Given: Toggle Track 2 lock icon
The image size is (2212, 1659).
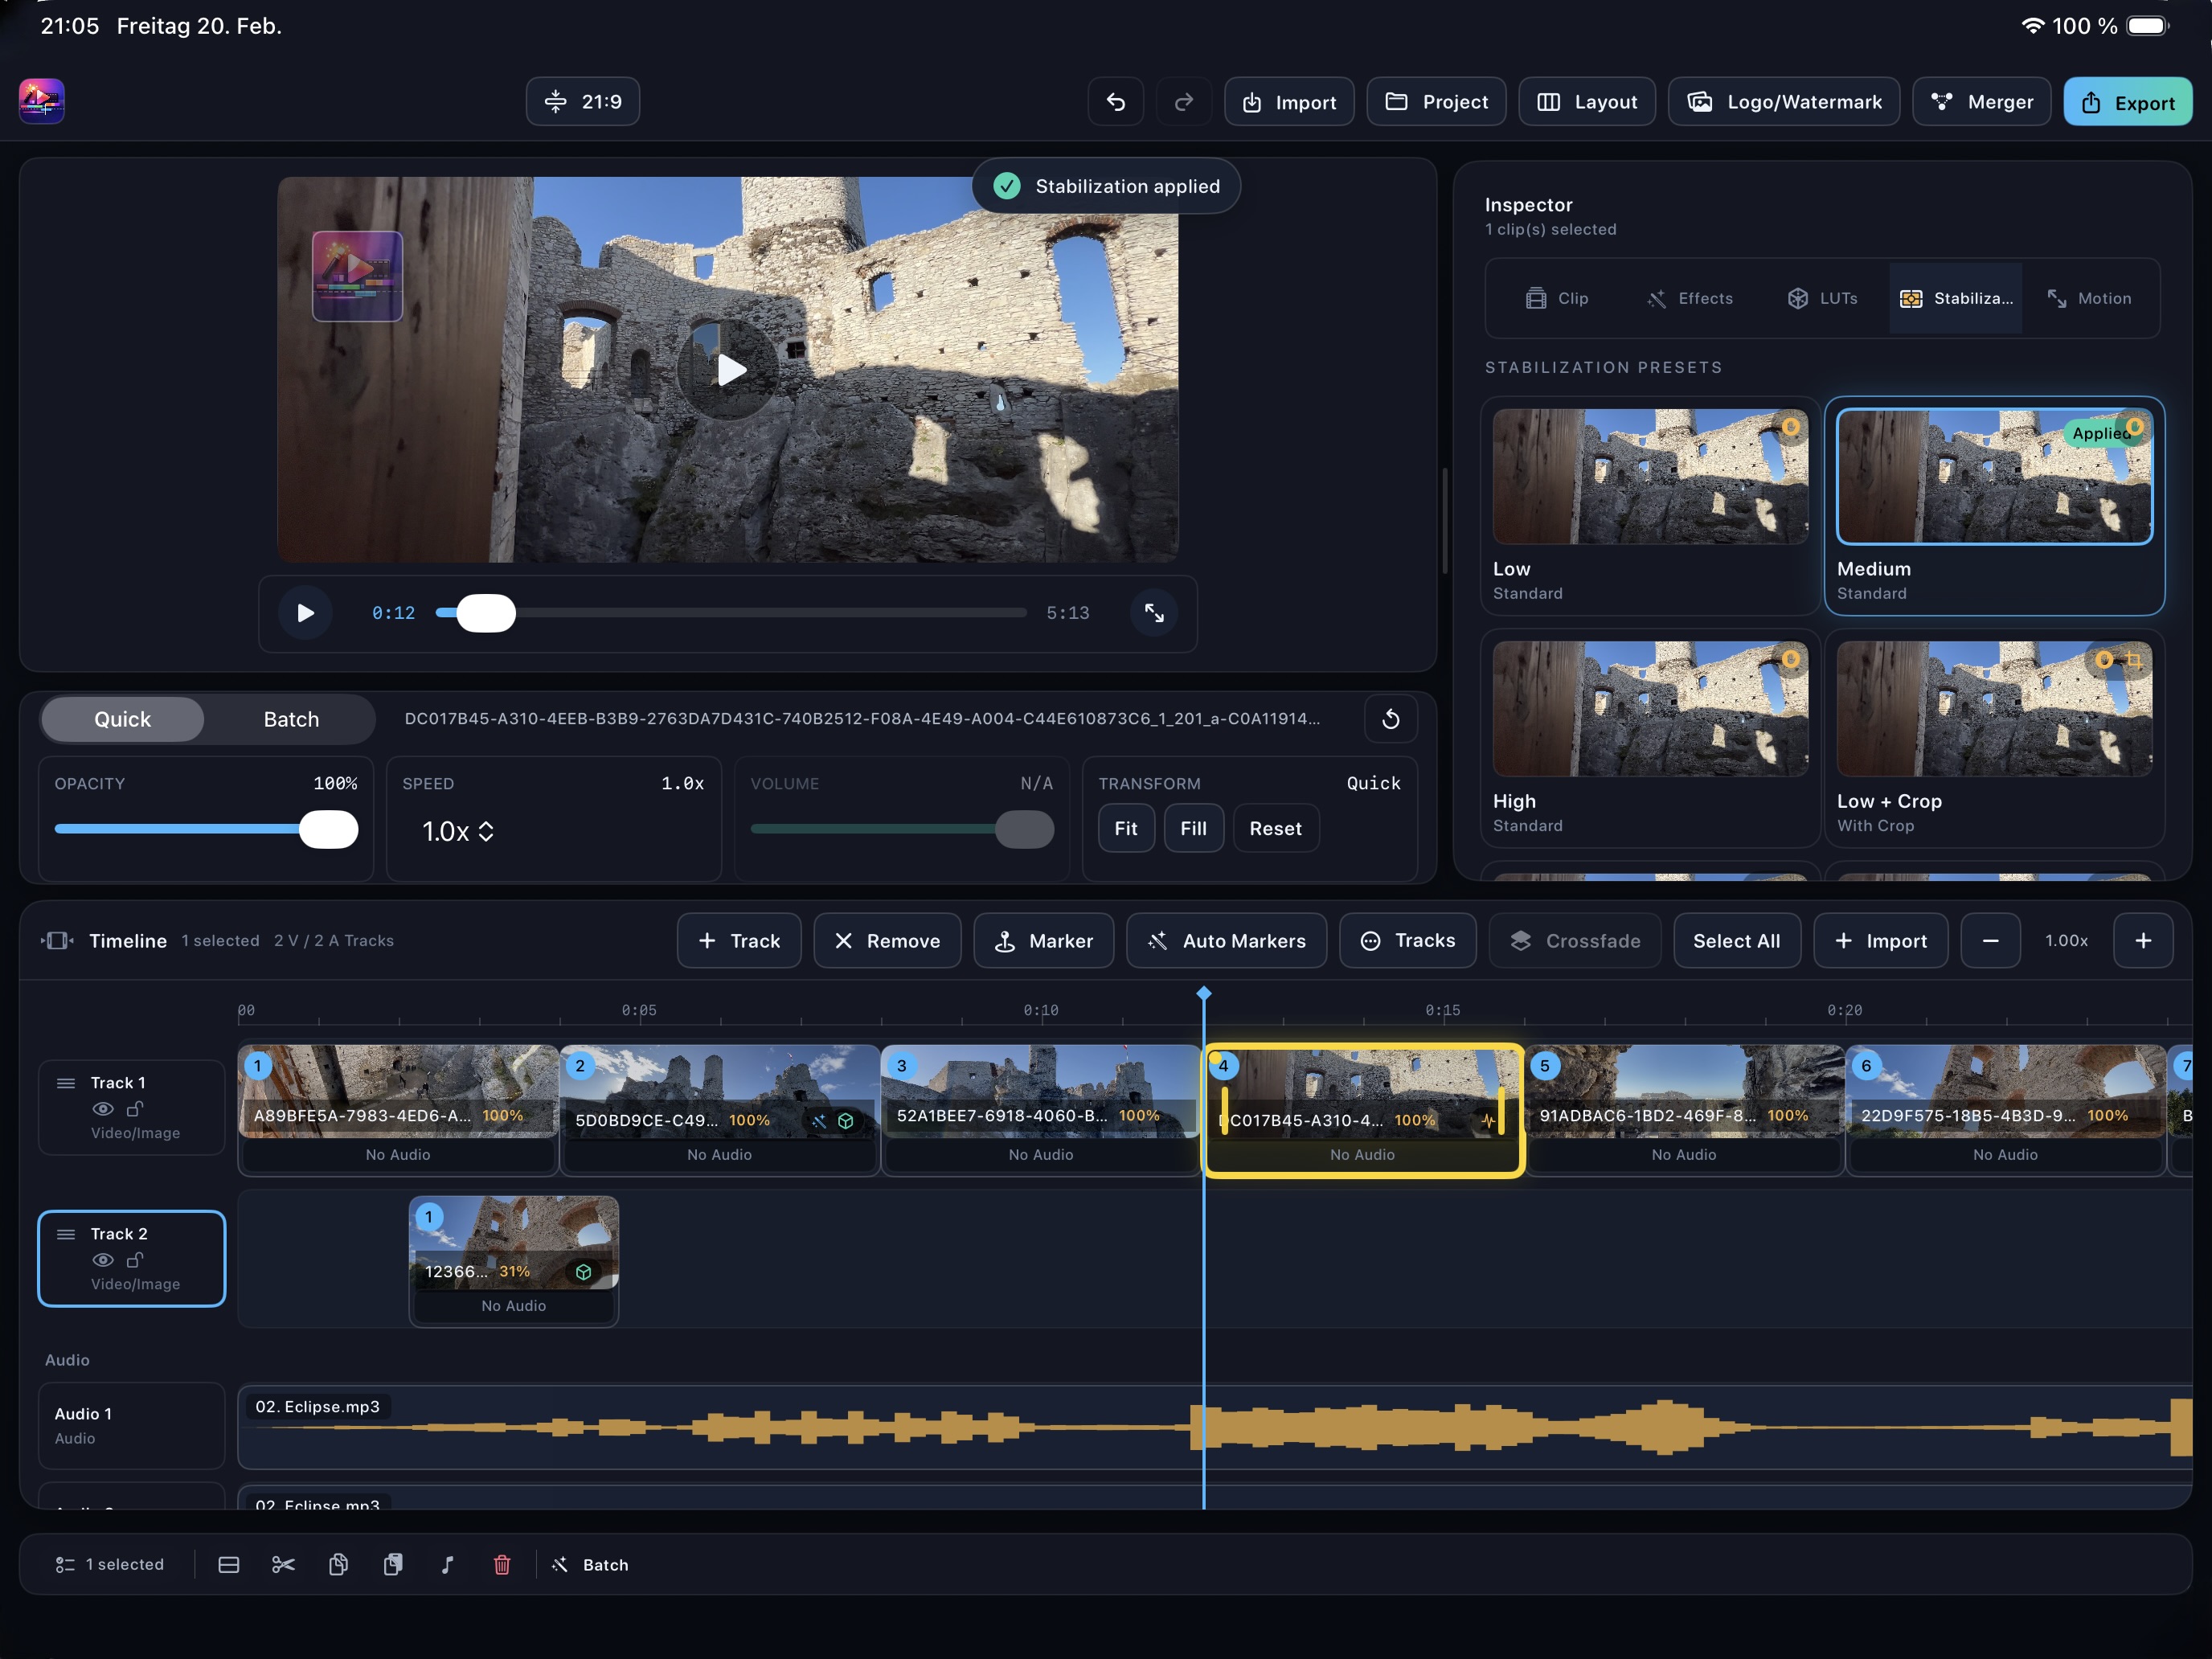Looking at the screenshot, I should tap(135, 1260).
